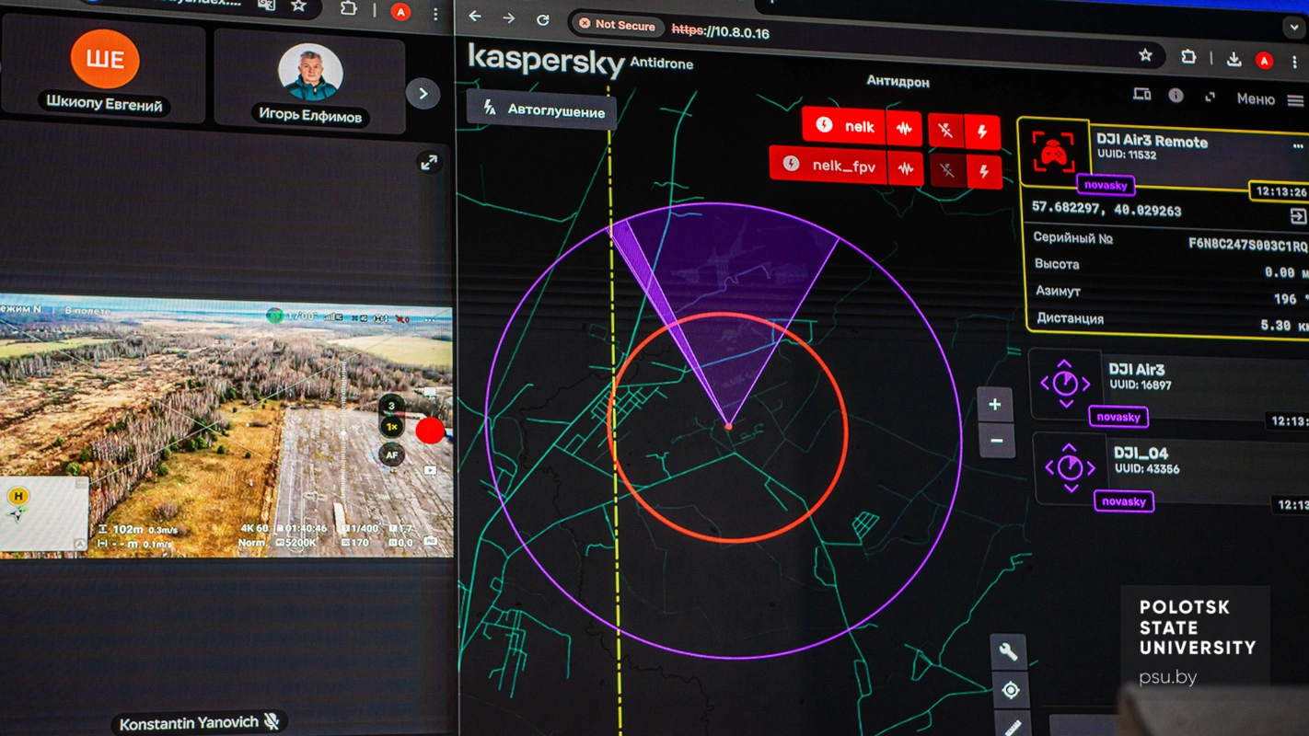Click the Антидрон page title

tap(898, 82)
